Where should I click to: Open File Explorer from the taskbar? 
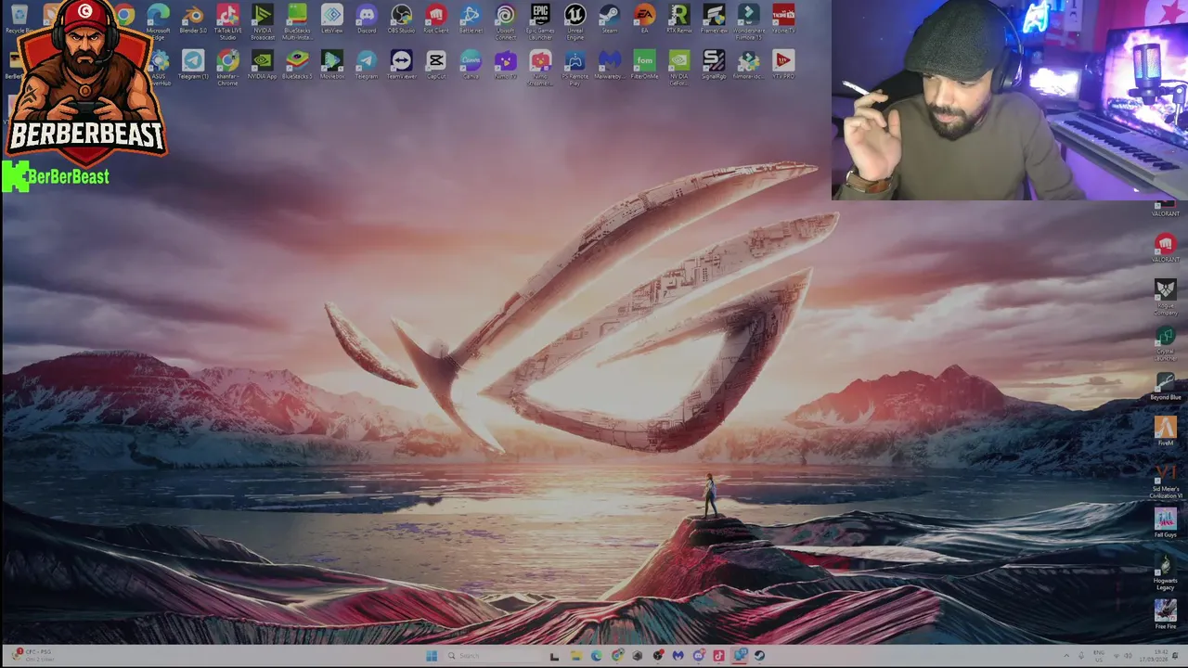(575, 656)
